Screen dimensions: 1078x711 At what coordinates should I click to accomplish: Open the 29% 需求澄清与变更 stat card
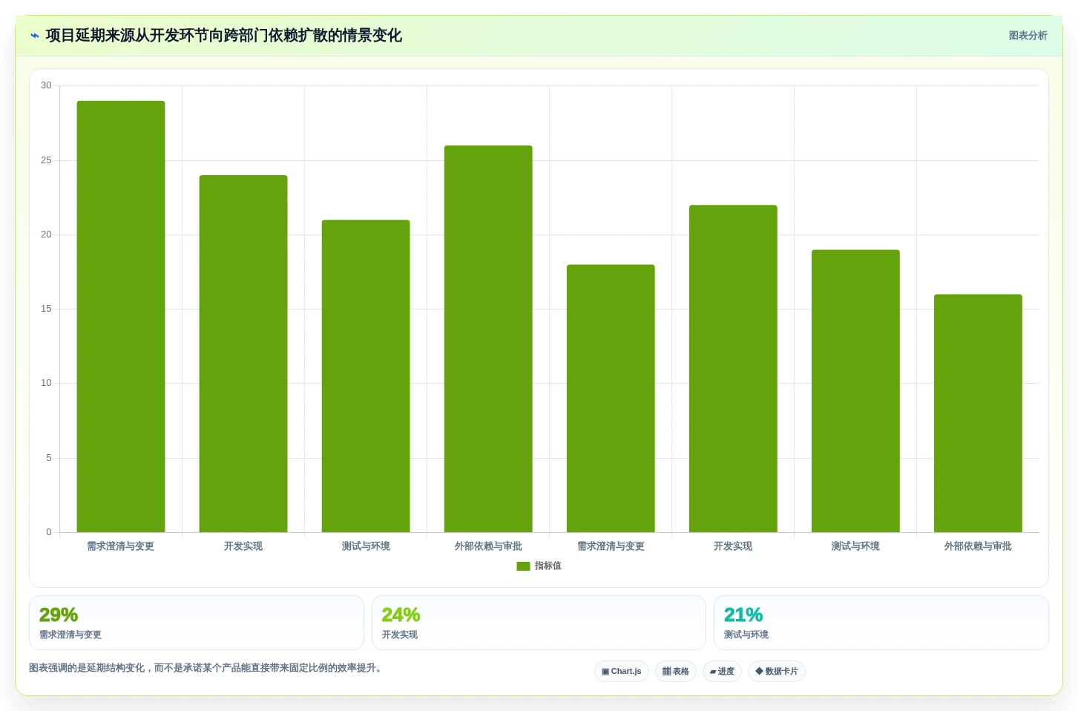(197, 623)
